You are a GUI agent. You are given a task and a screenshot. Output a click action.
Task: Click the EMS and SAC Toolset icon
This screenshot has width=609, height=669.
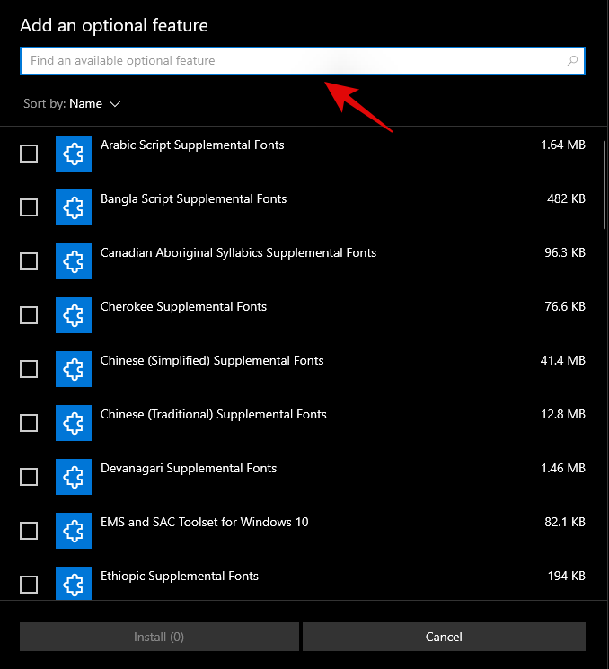73,531
